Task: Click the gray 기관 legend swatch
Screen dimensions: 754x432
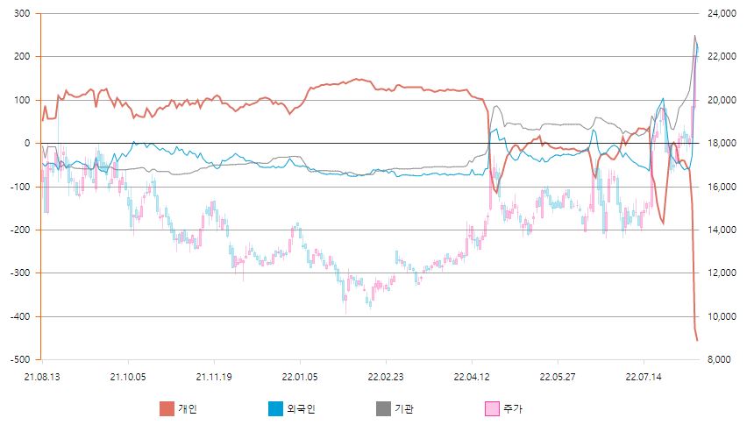Action: 383,408
